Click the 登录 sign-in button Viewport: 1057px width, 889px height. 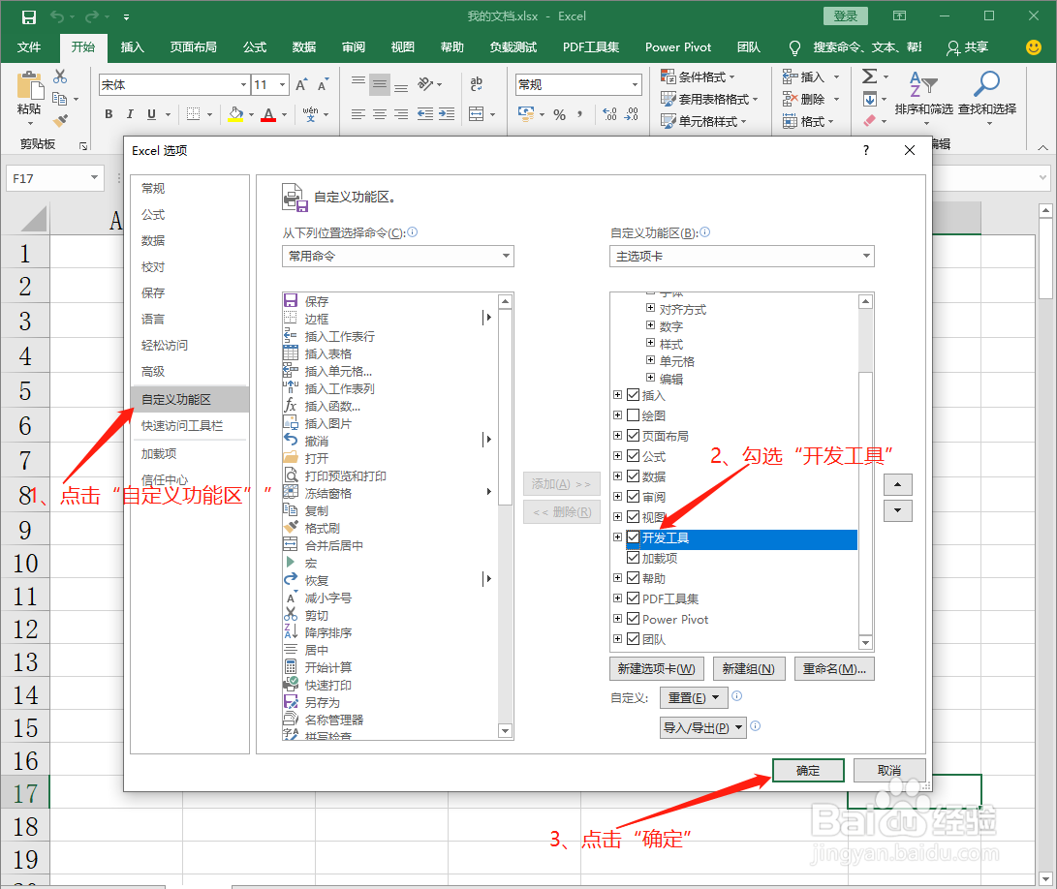click(x=846, y=16)
